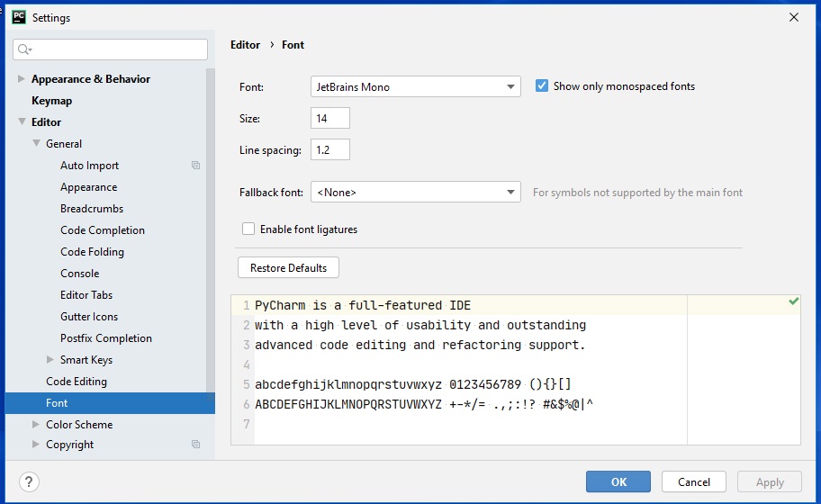This screenshot has width=821, height=504.
Task: Enable font ligatures checkbox
Action: click(248, 229)
